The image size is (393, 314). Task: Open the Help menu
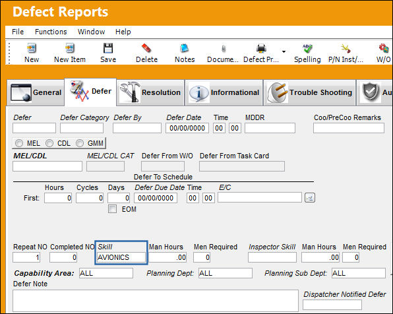pos(123,32)
